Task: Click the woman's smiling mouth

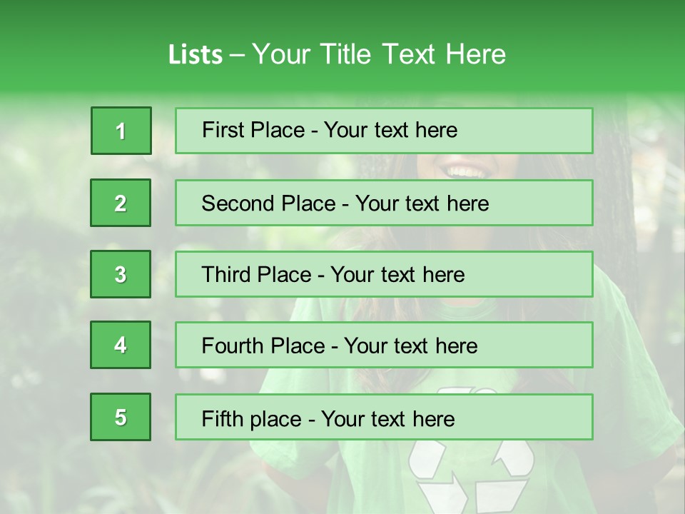Action: click(465, 170)
